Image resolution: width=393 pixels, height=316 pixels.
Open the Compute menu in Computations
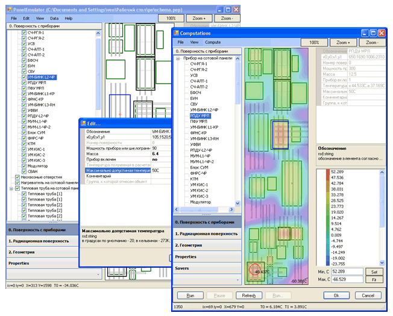(212, 43)
